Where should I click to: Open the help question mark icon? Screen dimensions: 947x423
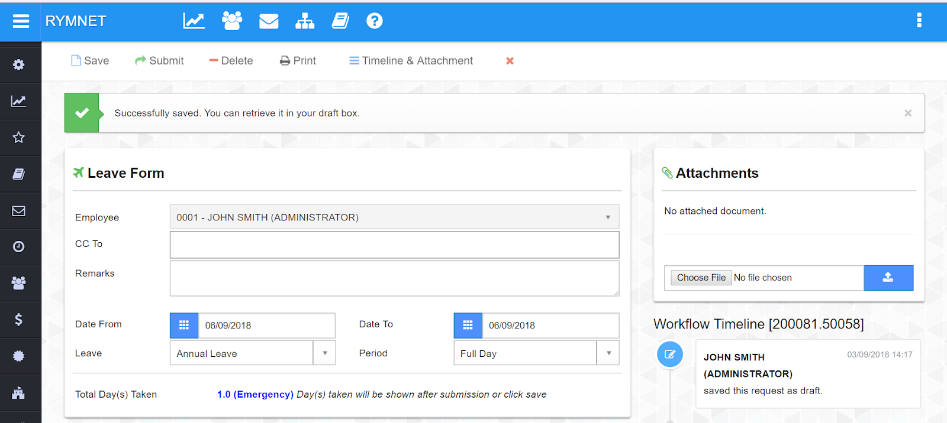tap(374, 21)
